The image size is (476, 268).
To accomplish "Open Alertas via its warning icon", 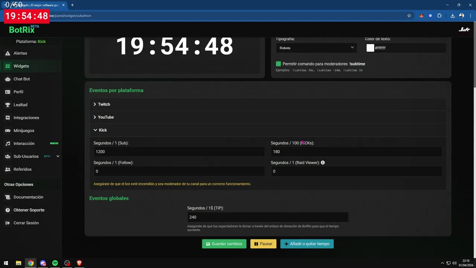I will (7, 53).
